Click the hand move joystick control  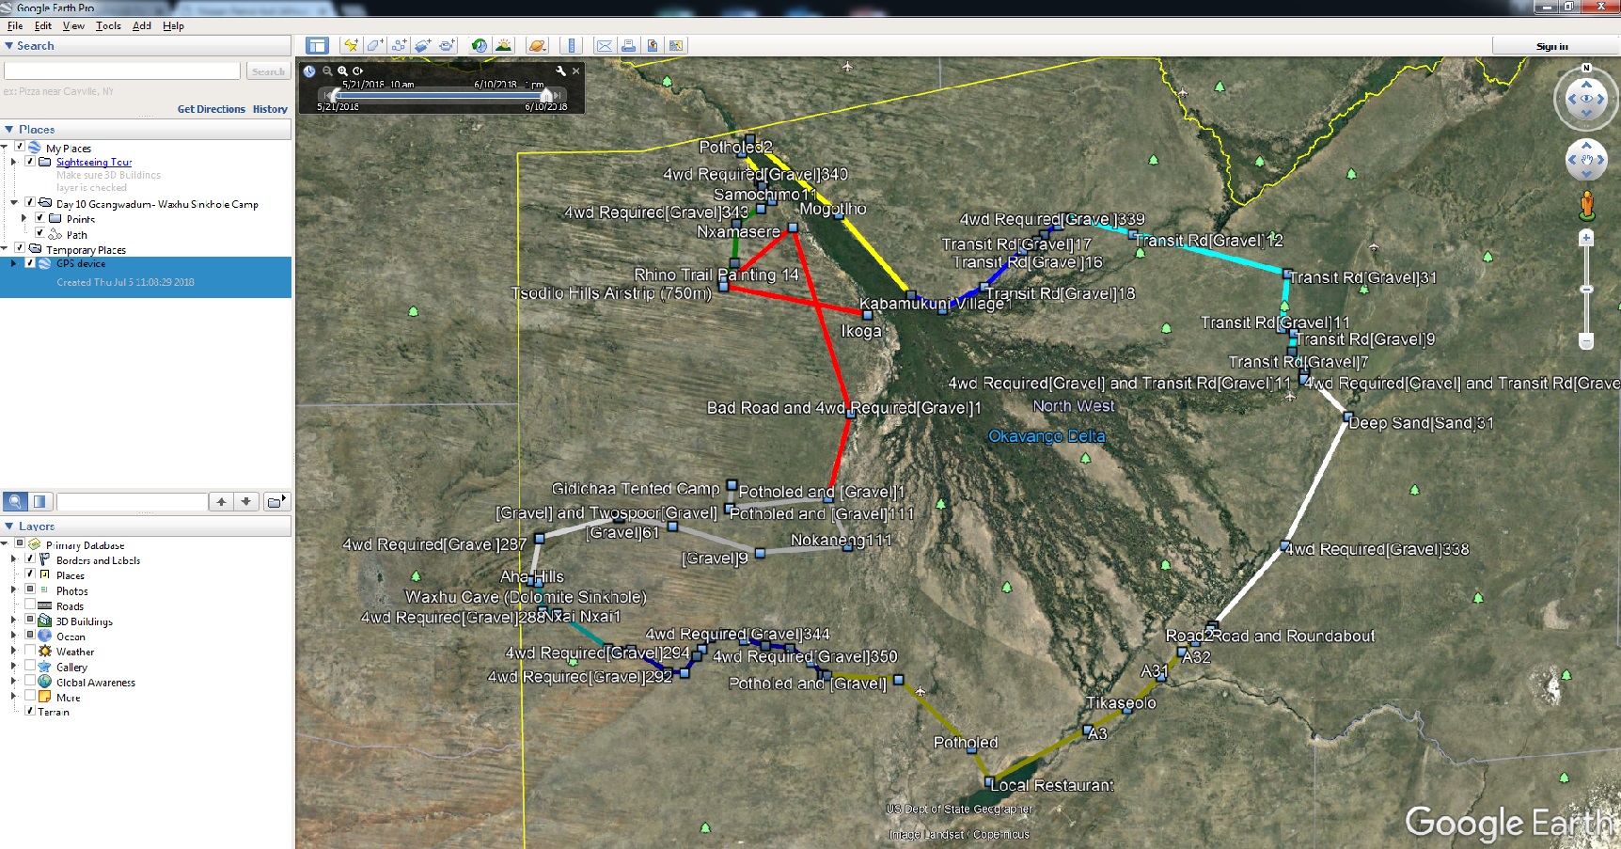pos(1586,160)
